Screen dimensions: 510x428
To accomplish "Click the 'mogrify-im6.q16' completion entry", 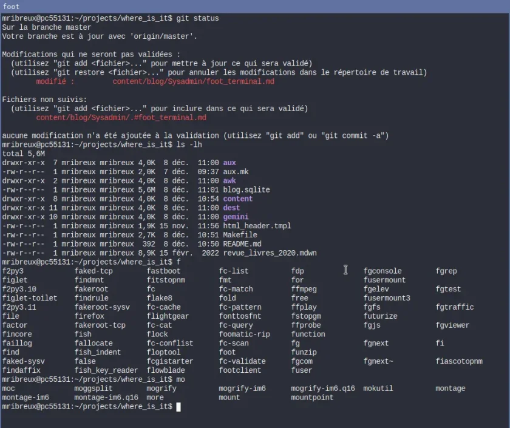I will tap(322, 389).
